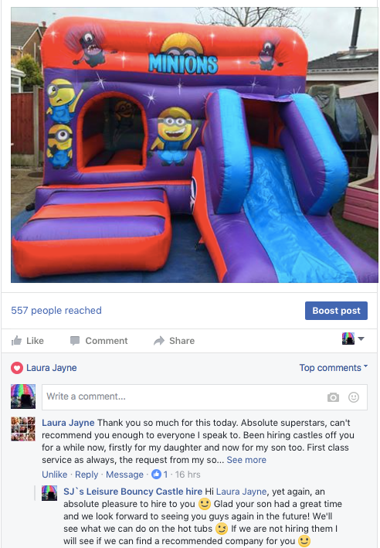The image size is (380, 548).
Task: Open the Minions bouncy castle photo
Action: (x=195, y=145)
